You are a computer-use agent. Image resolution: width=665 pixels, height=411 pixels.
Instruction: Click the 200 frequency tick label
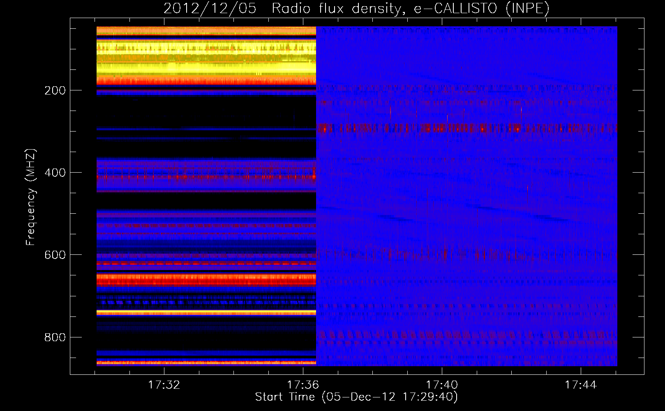tap(55, 90)
